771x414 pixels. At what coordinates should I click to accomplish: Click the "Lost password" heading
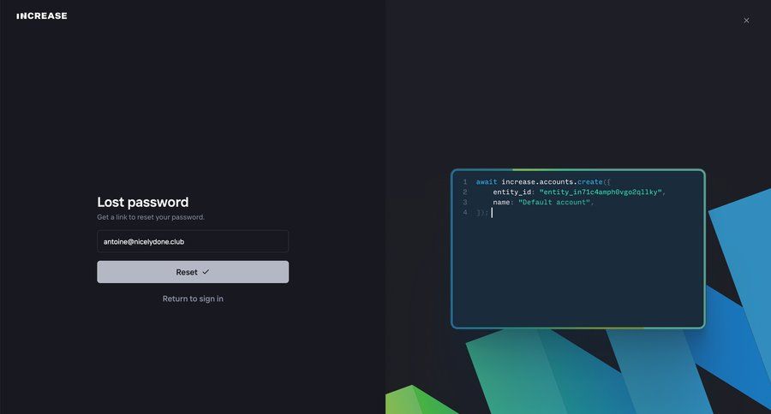click(142, 202)
